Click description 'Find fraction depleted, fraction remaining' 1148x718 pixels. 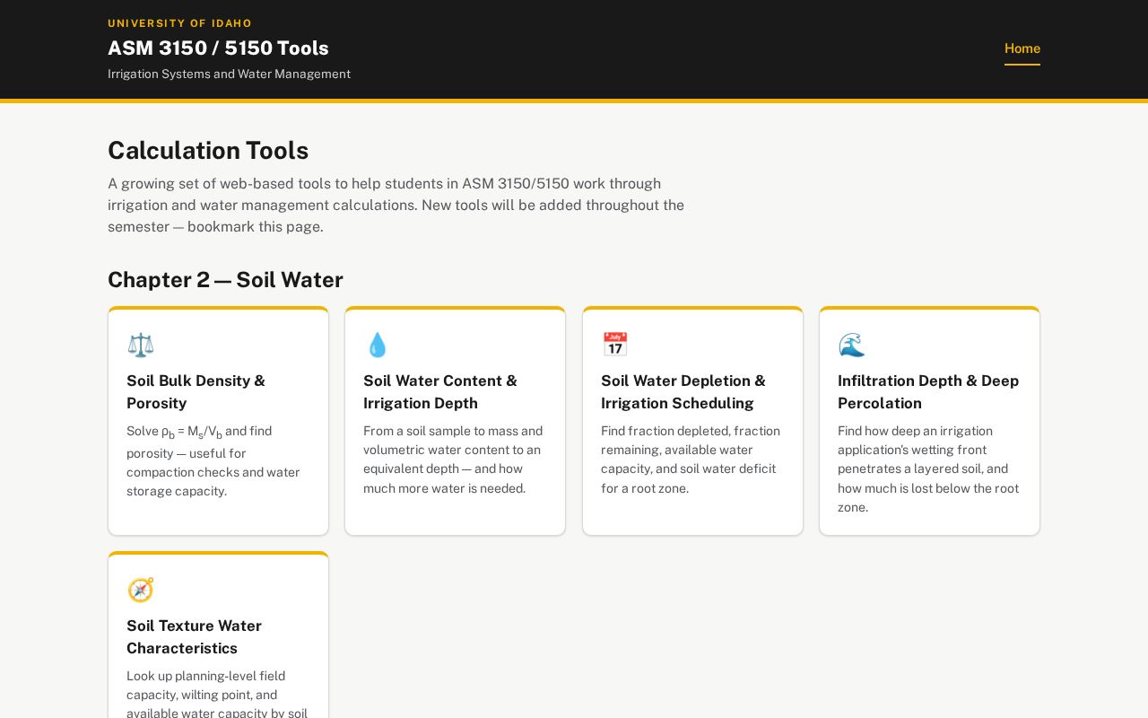tap(691, 460)
